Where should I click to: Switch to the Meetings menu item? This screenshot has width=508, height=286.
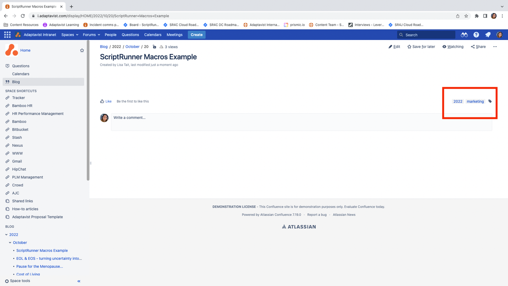click(x=174, y=35)
